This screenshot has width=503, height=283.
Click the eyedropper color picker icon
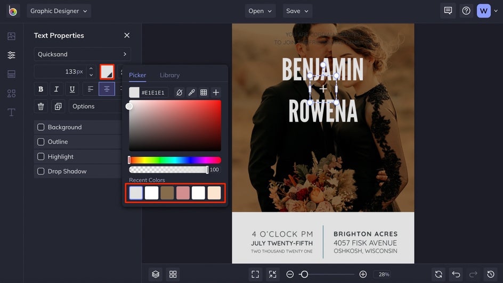coord(191,93)
